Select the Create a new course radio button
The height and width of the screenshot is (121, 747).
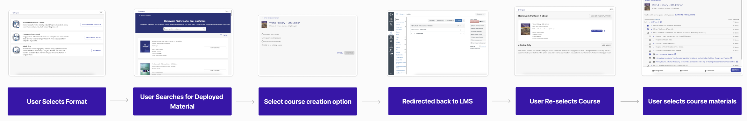point(263,34)
